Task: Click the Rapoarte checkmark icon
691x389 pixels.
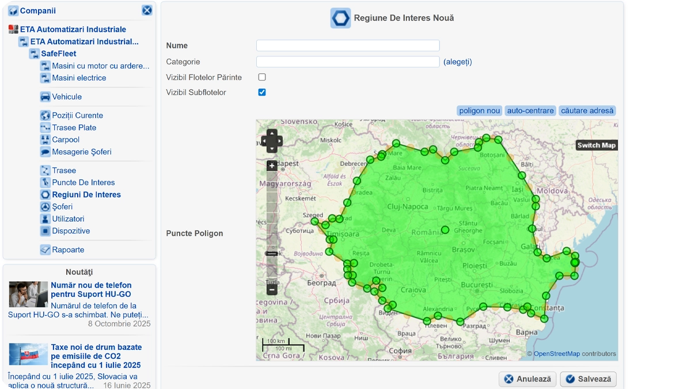Action: point(45,250)
